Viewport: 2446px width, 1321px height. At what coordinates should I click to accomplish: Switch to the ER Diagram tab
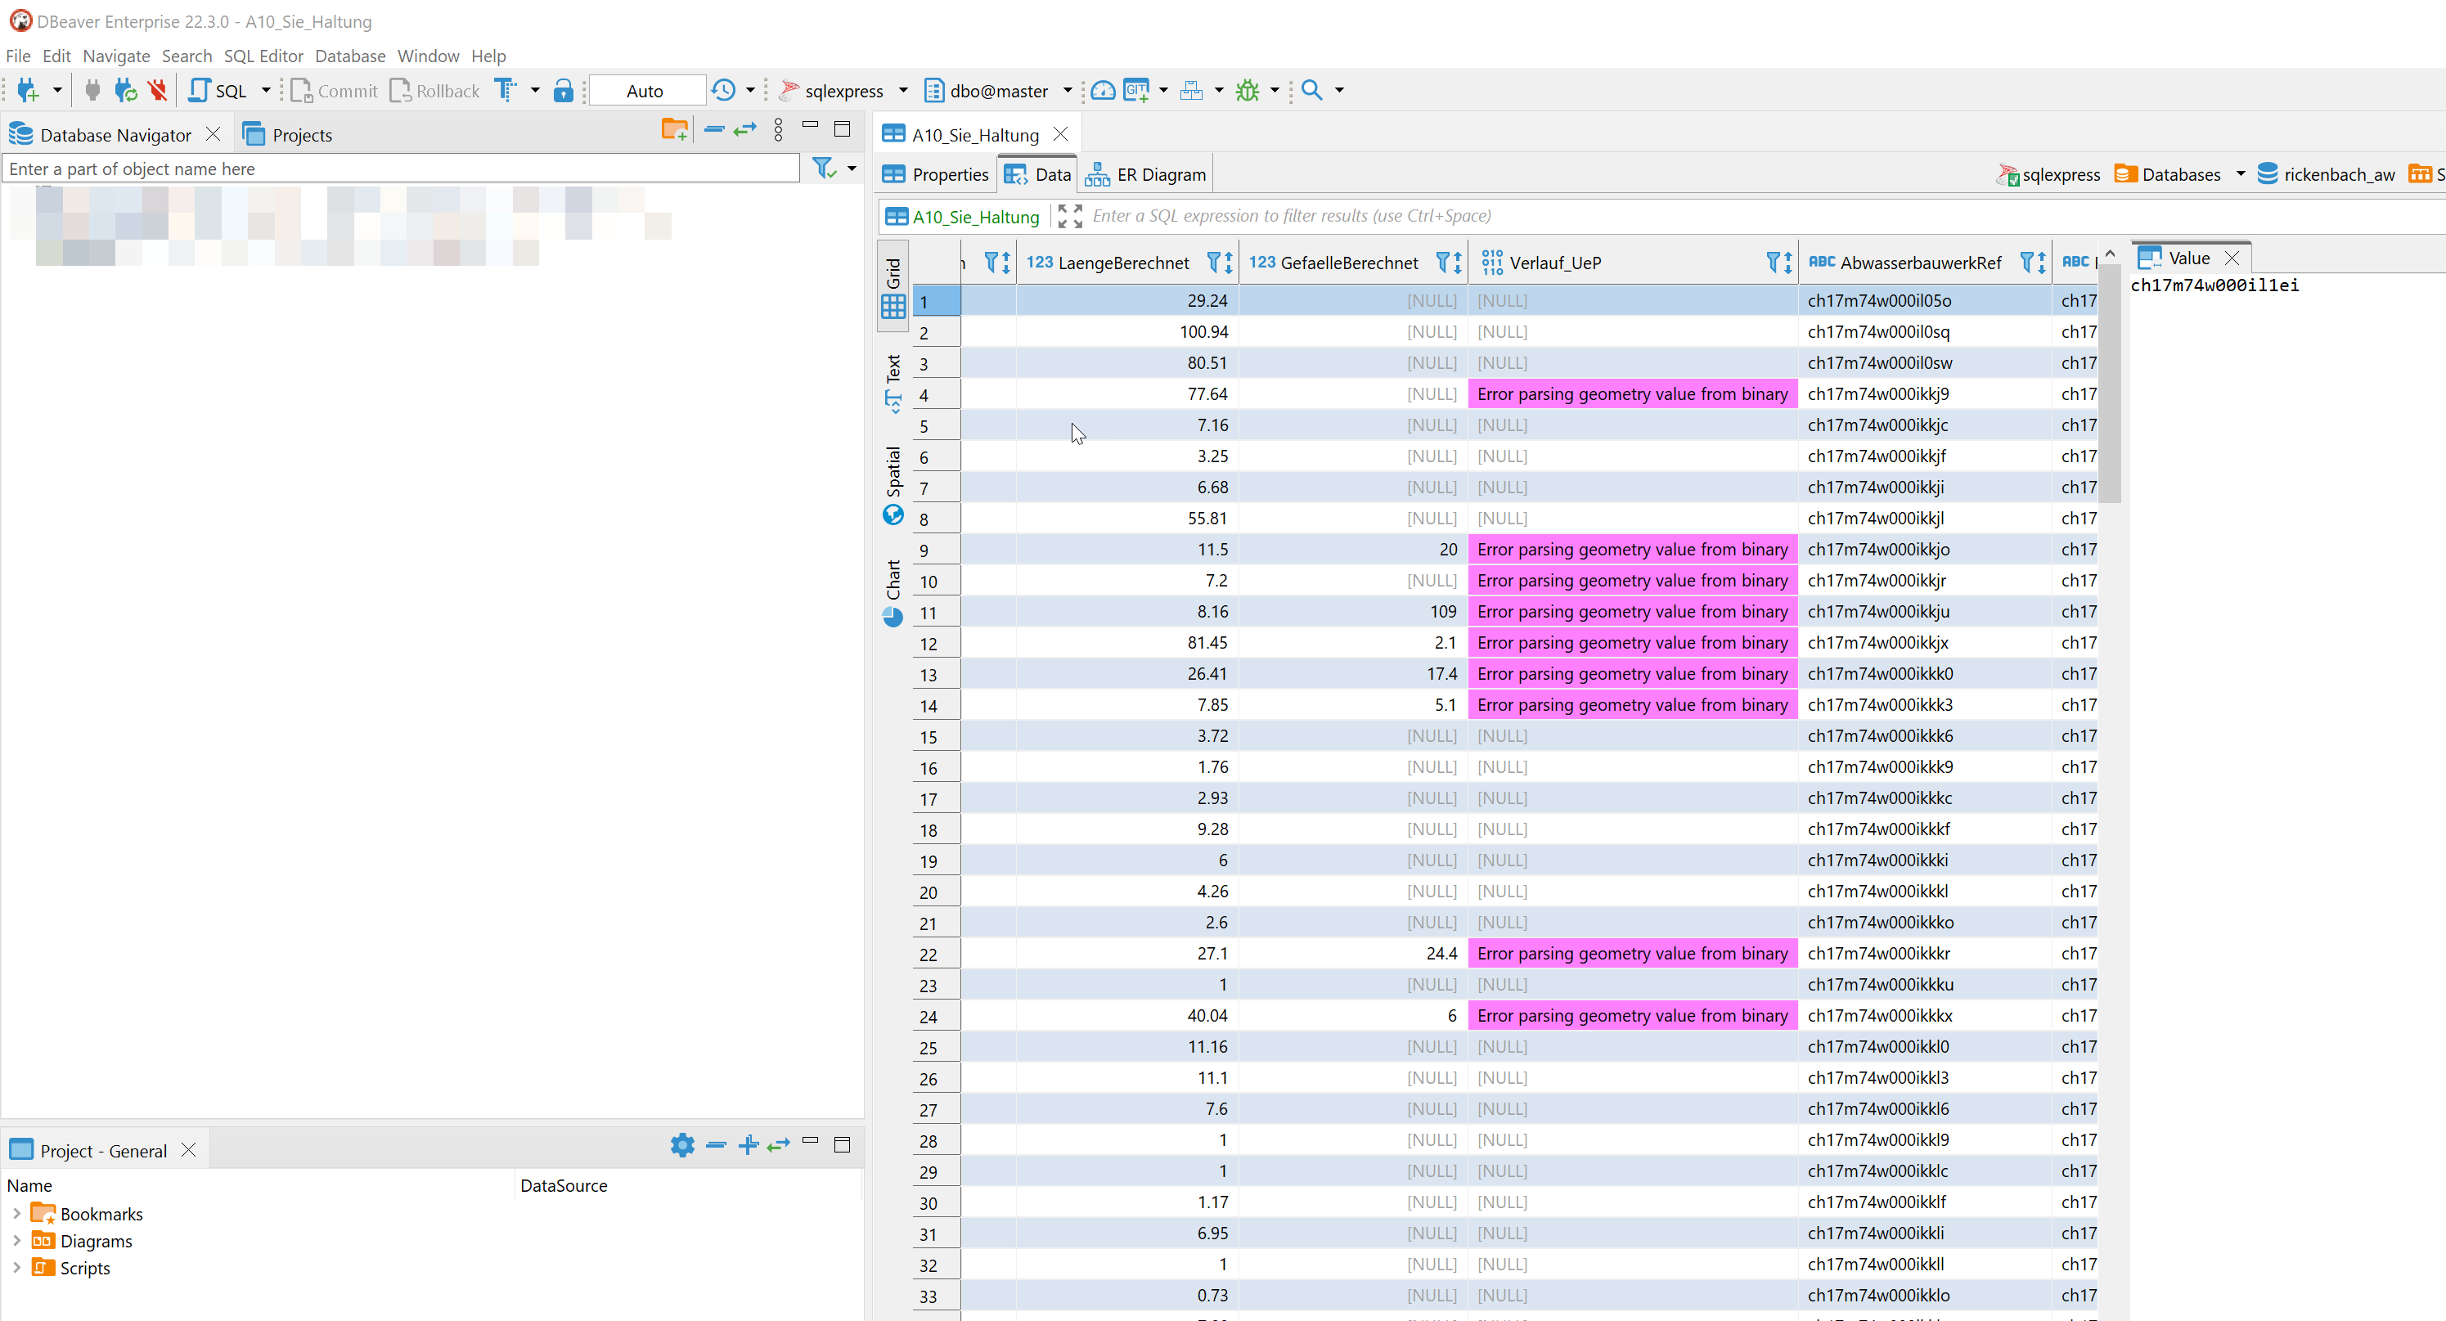(x=1145, y=173)
